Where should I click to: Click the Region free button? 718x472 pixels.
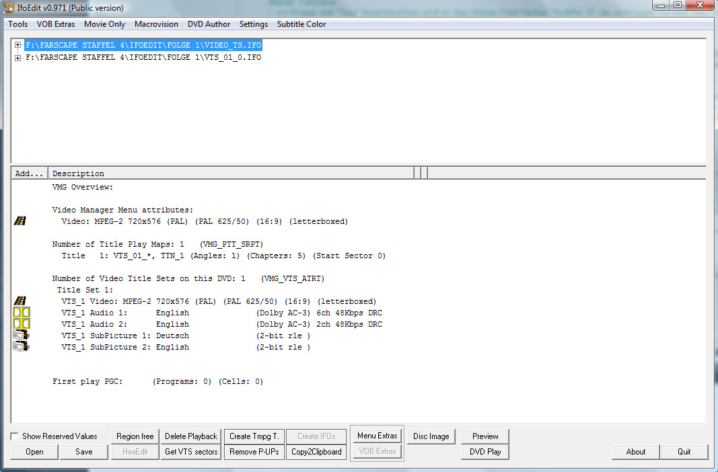pyautogui.click(x=135, y=436)
